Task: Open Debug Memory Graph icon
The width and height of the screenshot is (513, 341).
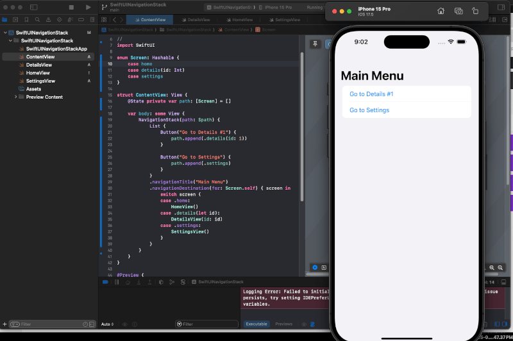Action: tap(172, 282)
